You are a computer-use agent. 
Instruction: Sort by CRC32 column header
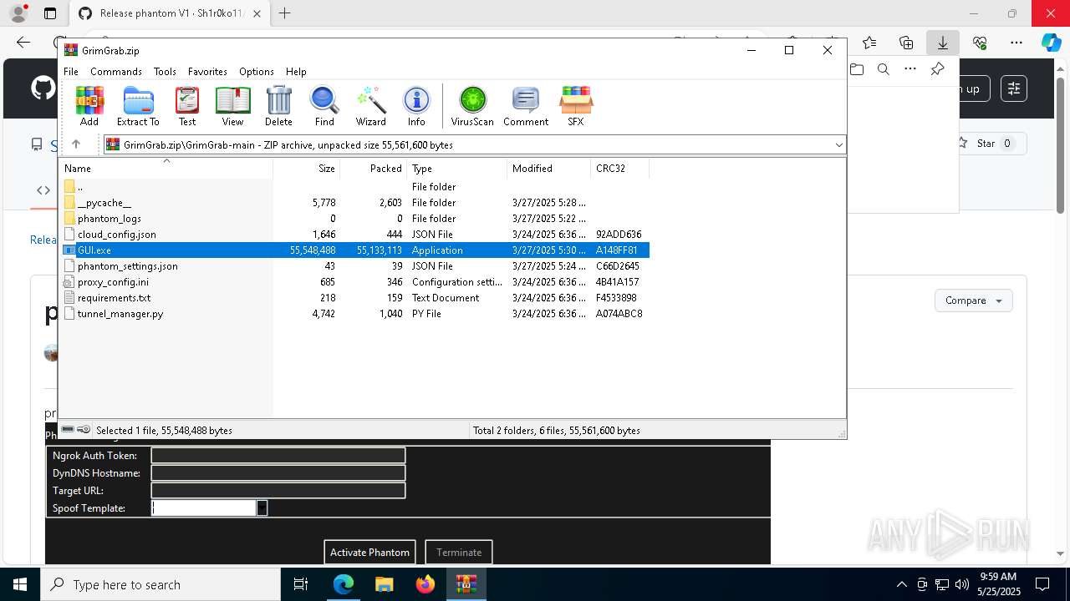click(x=620, y=168)
